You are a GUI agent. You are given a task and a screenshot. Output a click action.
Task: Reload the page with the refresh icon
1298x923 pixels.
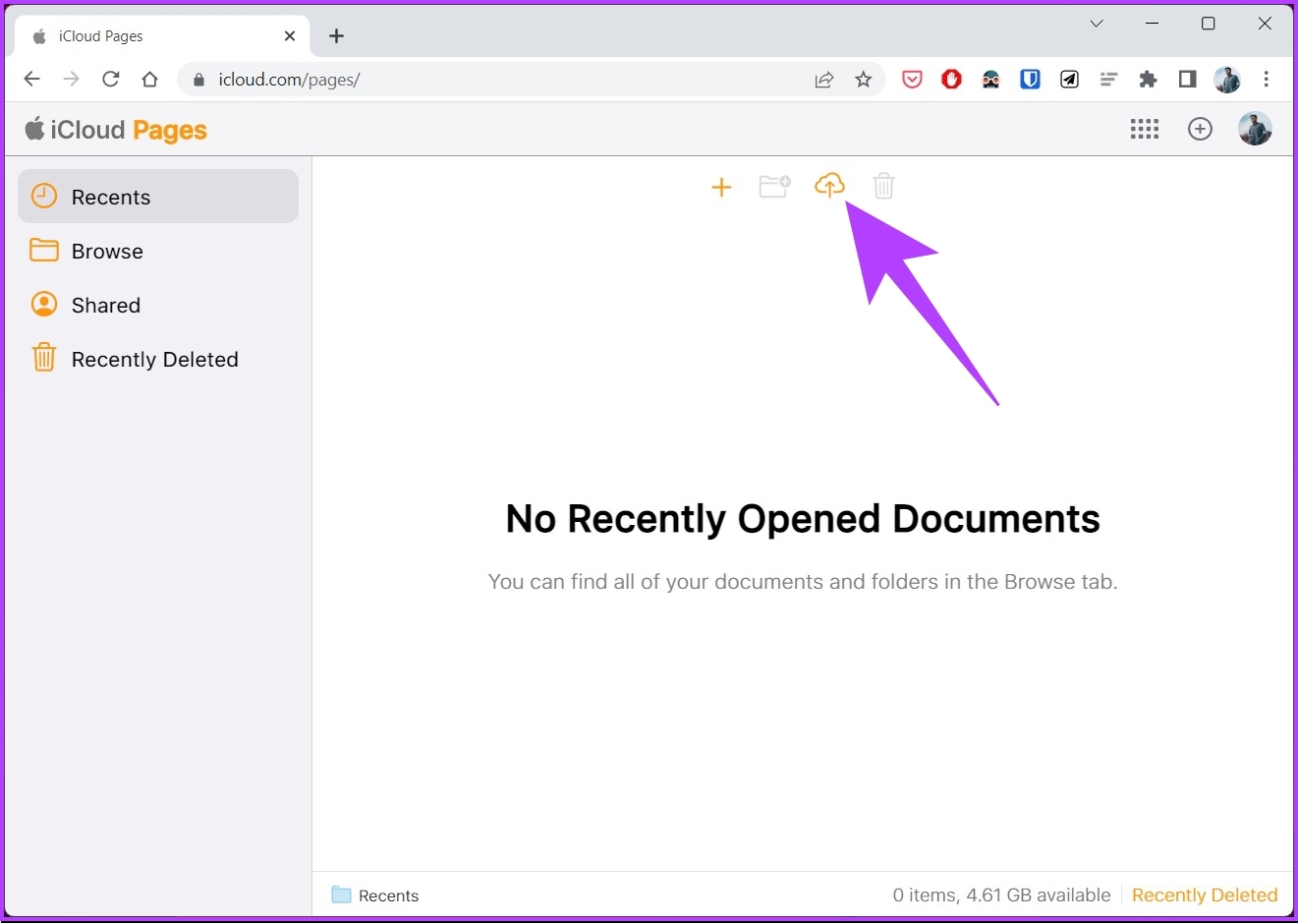(x=110, y=80)
